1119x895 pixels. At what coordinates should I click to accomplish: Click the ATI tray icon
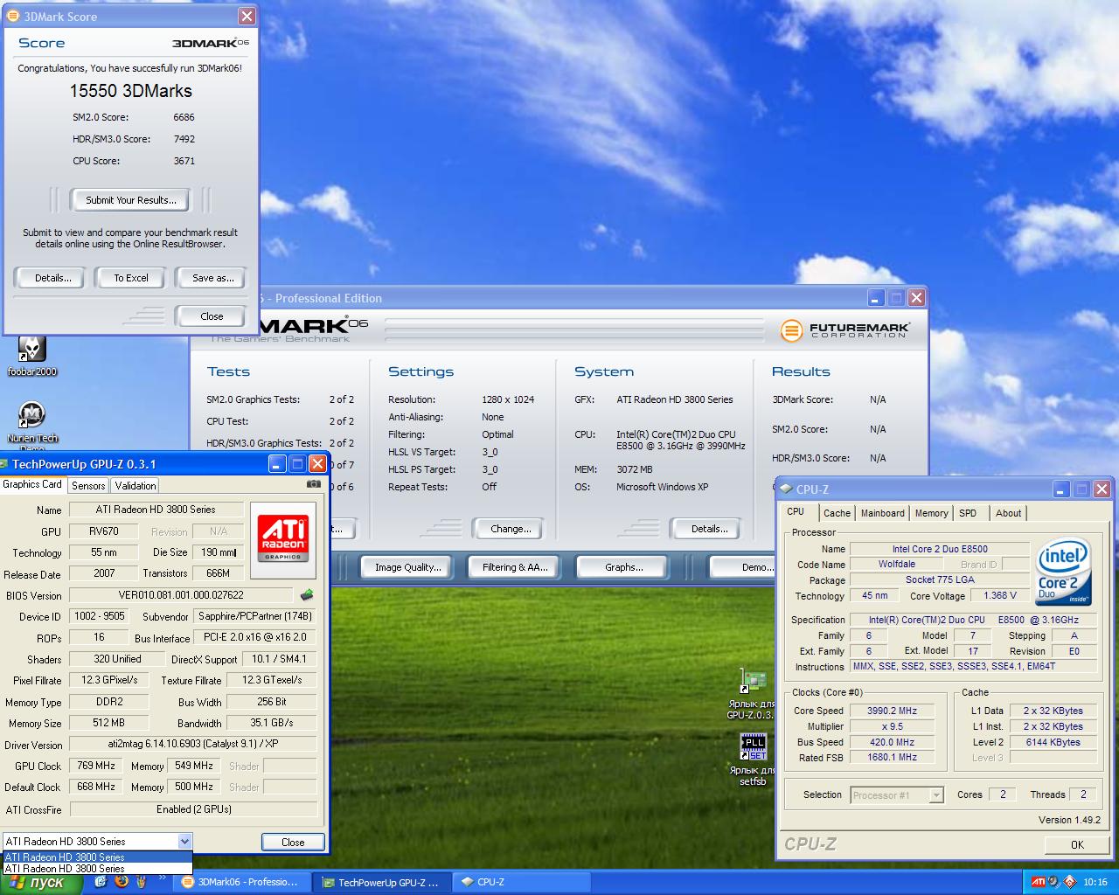tap(1038, 882)
